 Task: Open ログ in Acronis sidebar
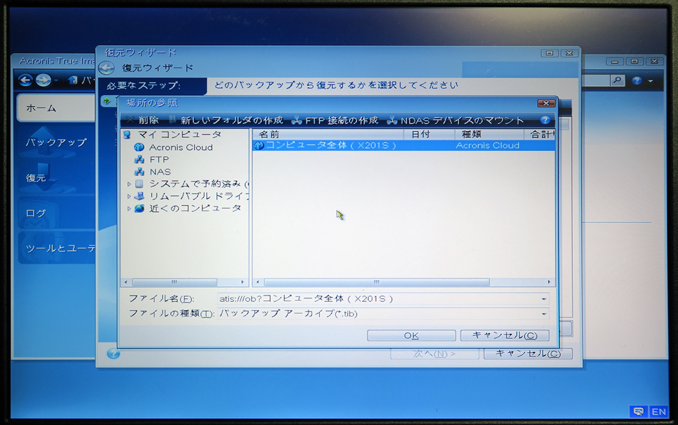coord(56,213)
